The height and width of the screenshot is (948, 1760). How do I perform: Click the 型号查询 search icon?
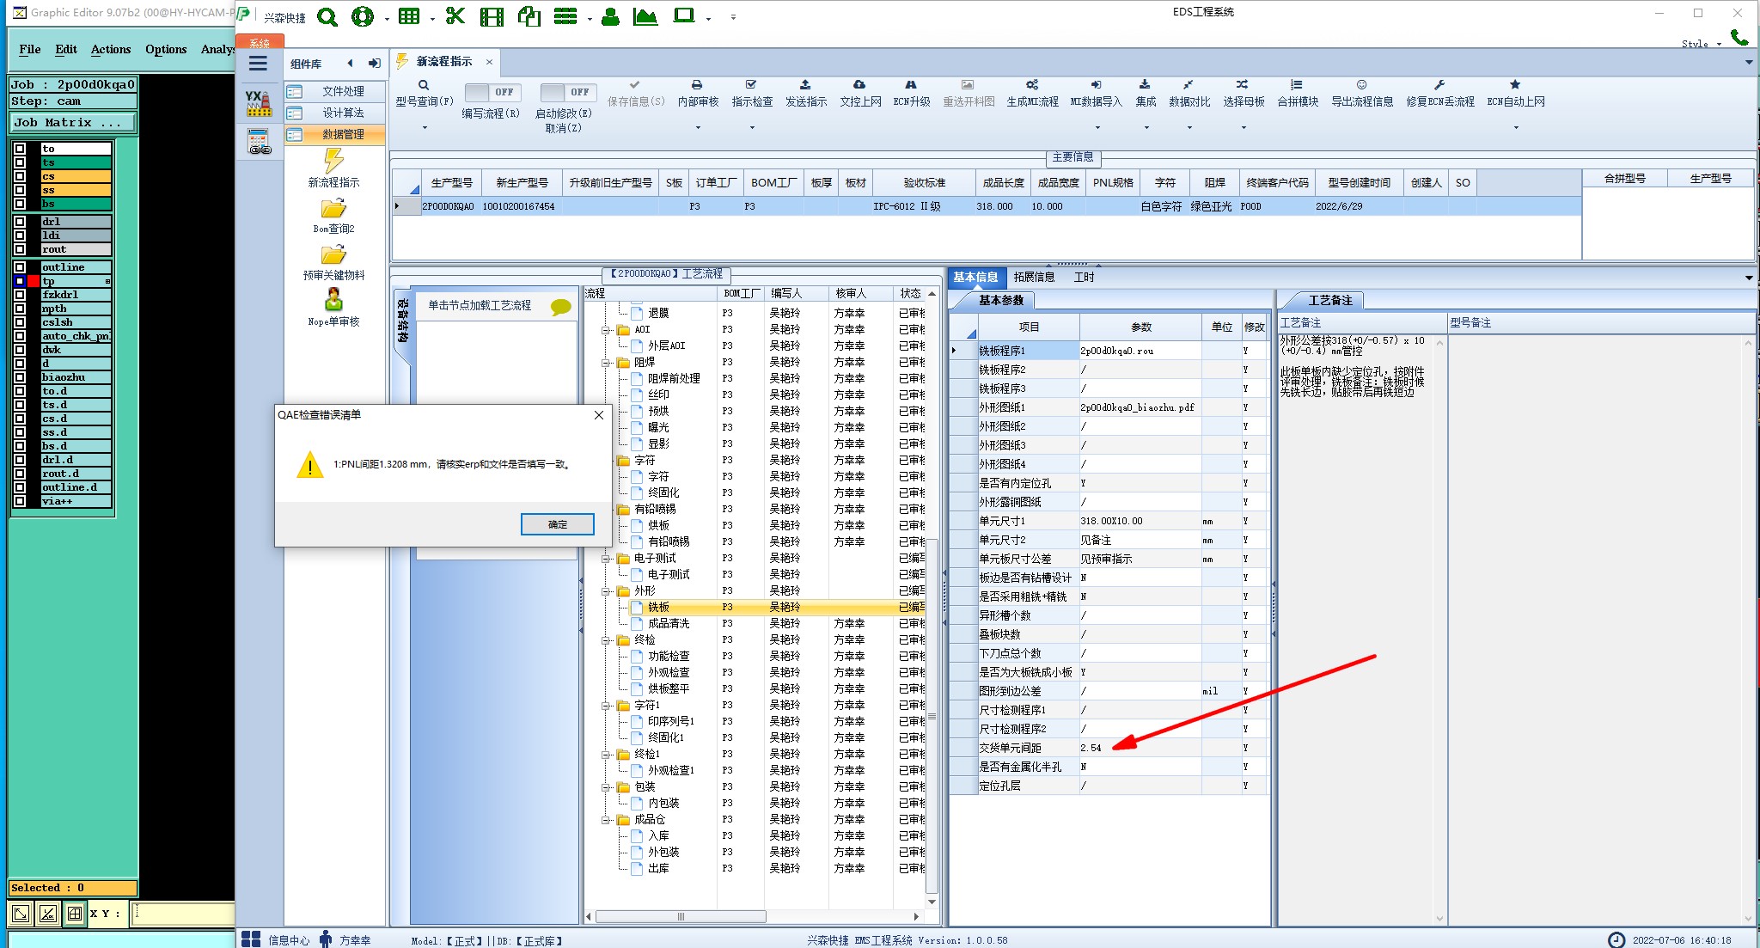tap(424, 85)
